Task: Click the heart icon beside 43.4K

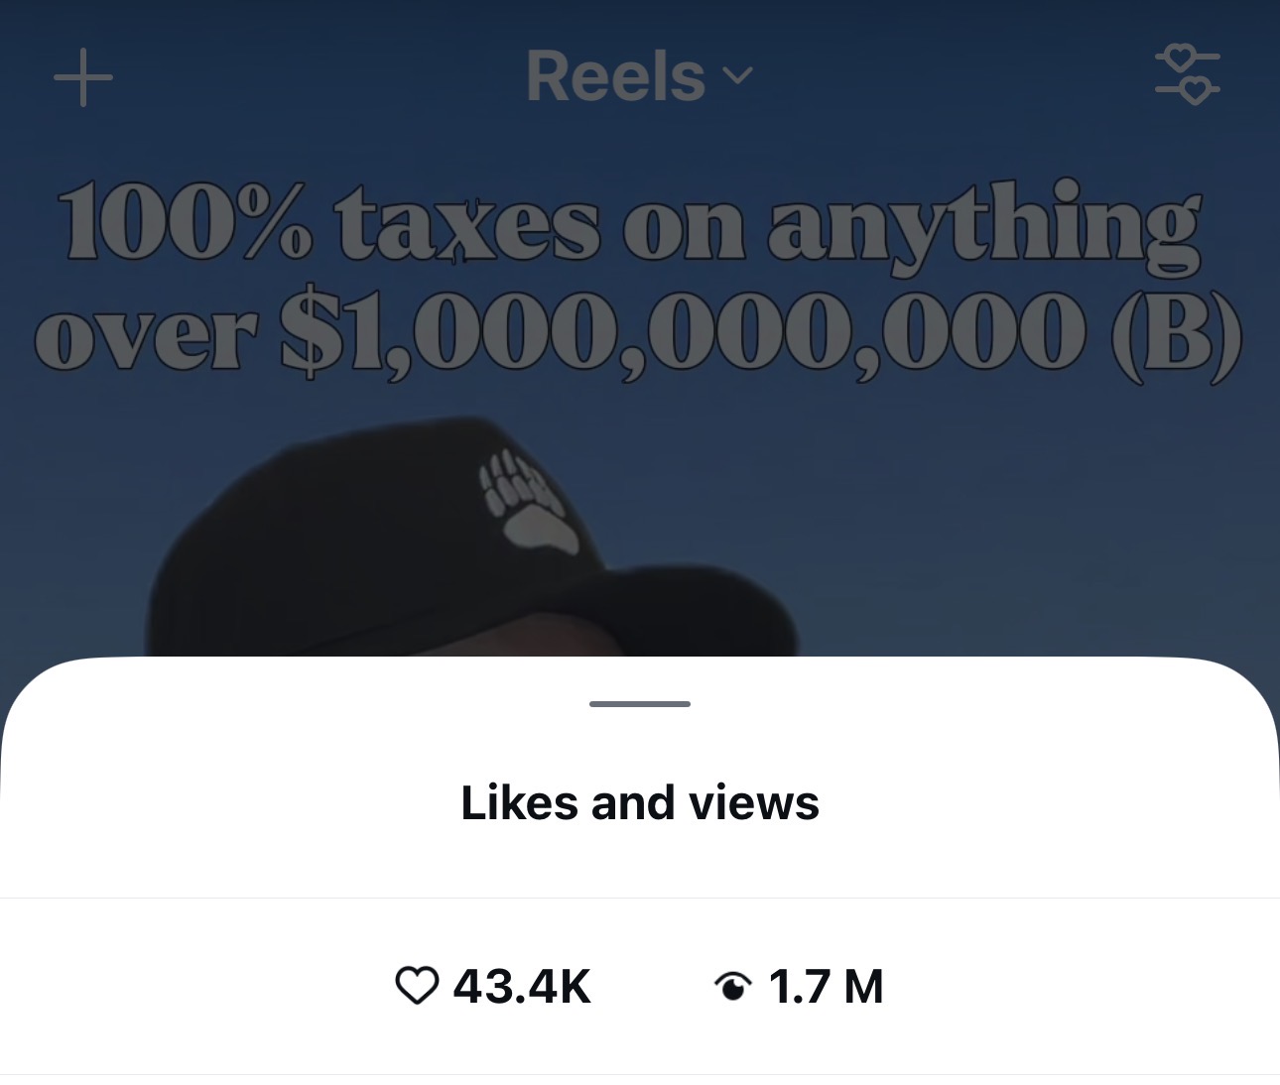Action: point(417,986)
